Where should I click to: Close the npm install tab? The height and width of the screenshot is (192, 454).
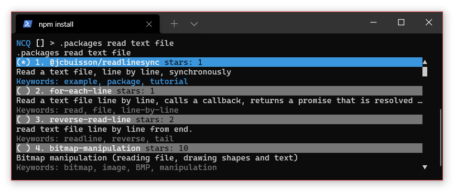coord(149,24)
